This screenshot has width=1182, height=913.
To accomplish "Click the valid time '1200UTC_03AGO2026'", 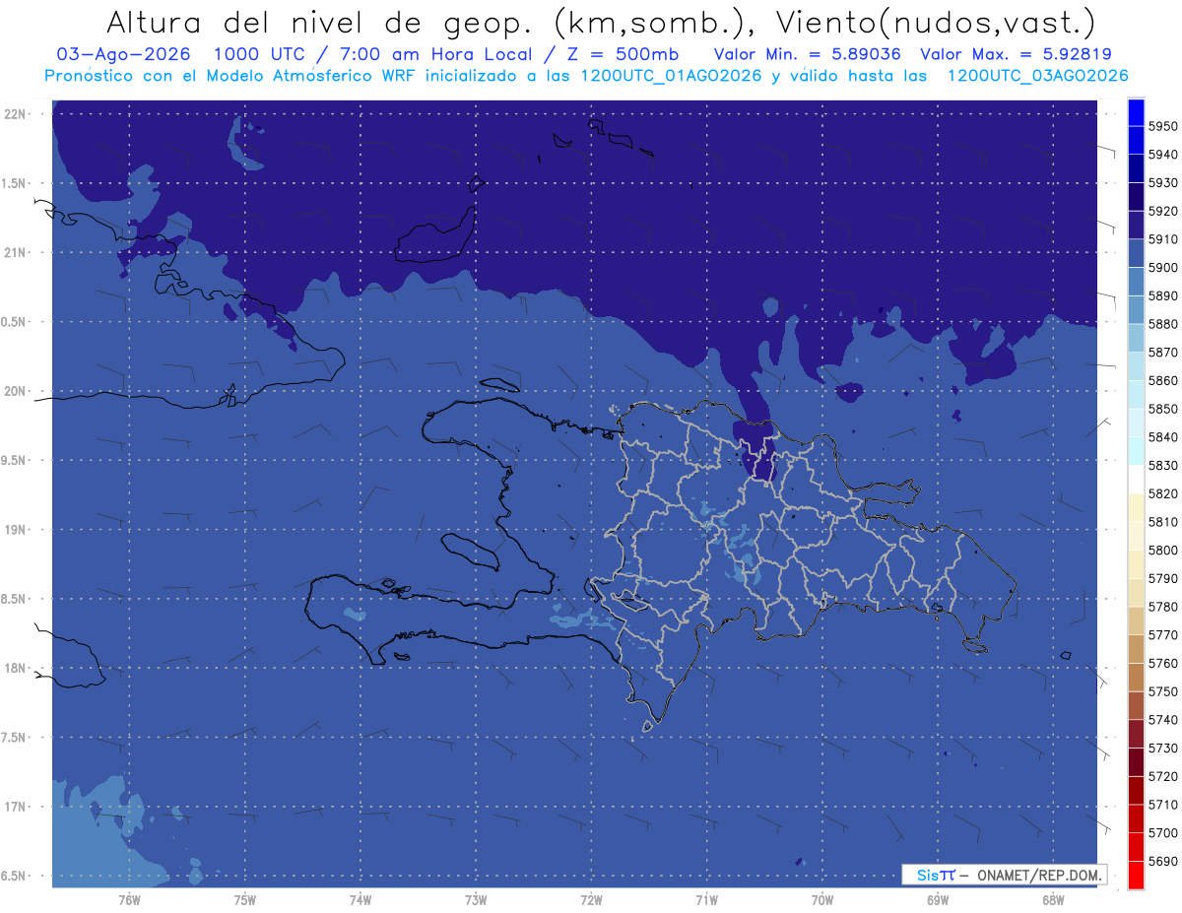I will click(x=1037, y=76).
